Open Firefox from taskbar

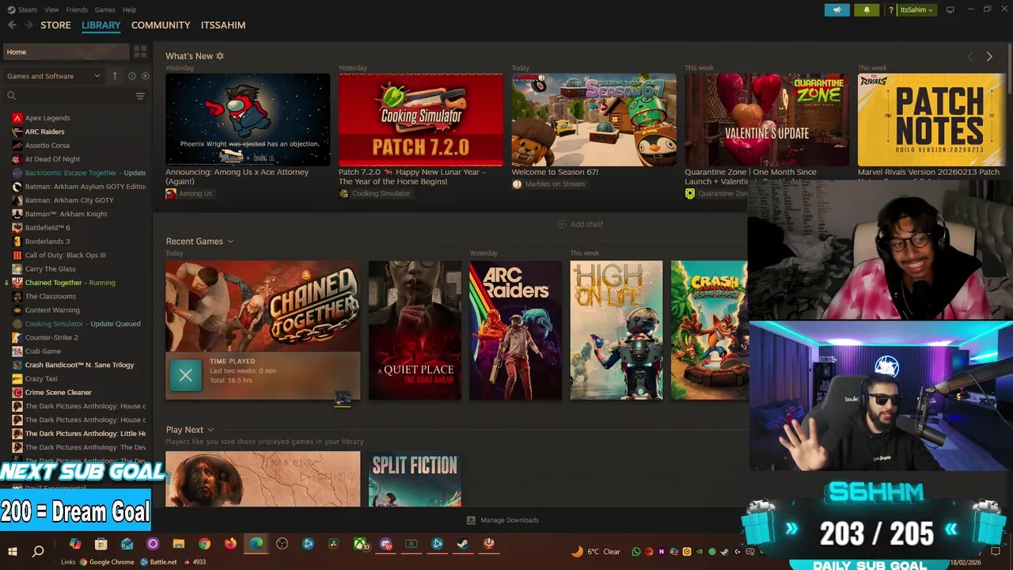pyautogui.click(x=230, y=544)
